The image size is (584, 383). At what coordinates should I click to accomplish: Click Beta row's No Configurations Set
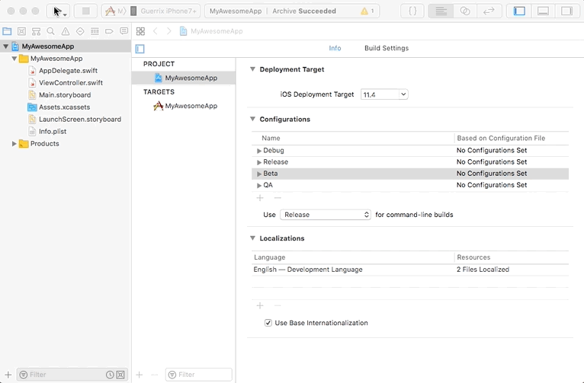pyautogui.click(x=492, y=174)
